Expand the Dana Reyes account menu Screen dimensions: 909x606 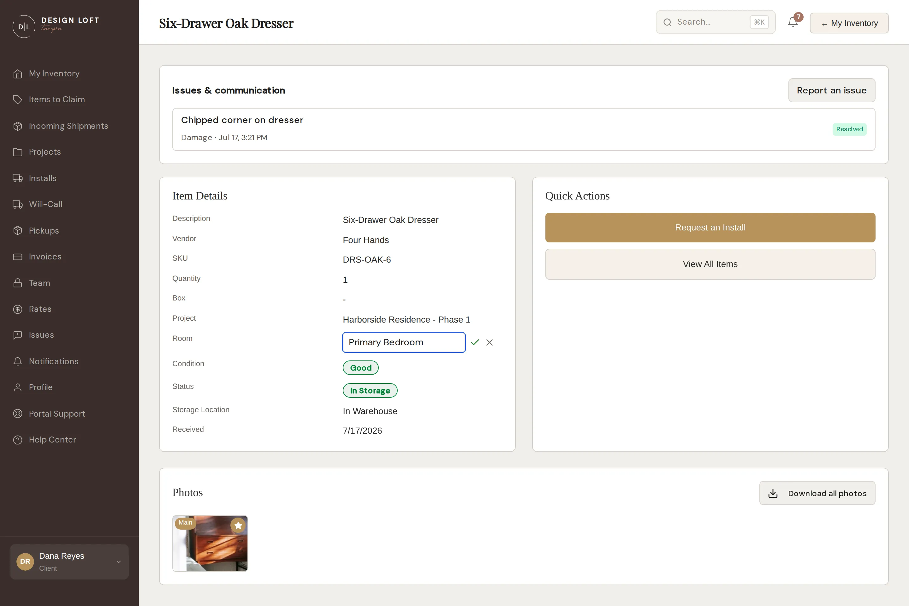(69, 561)
